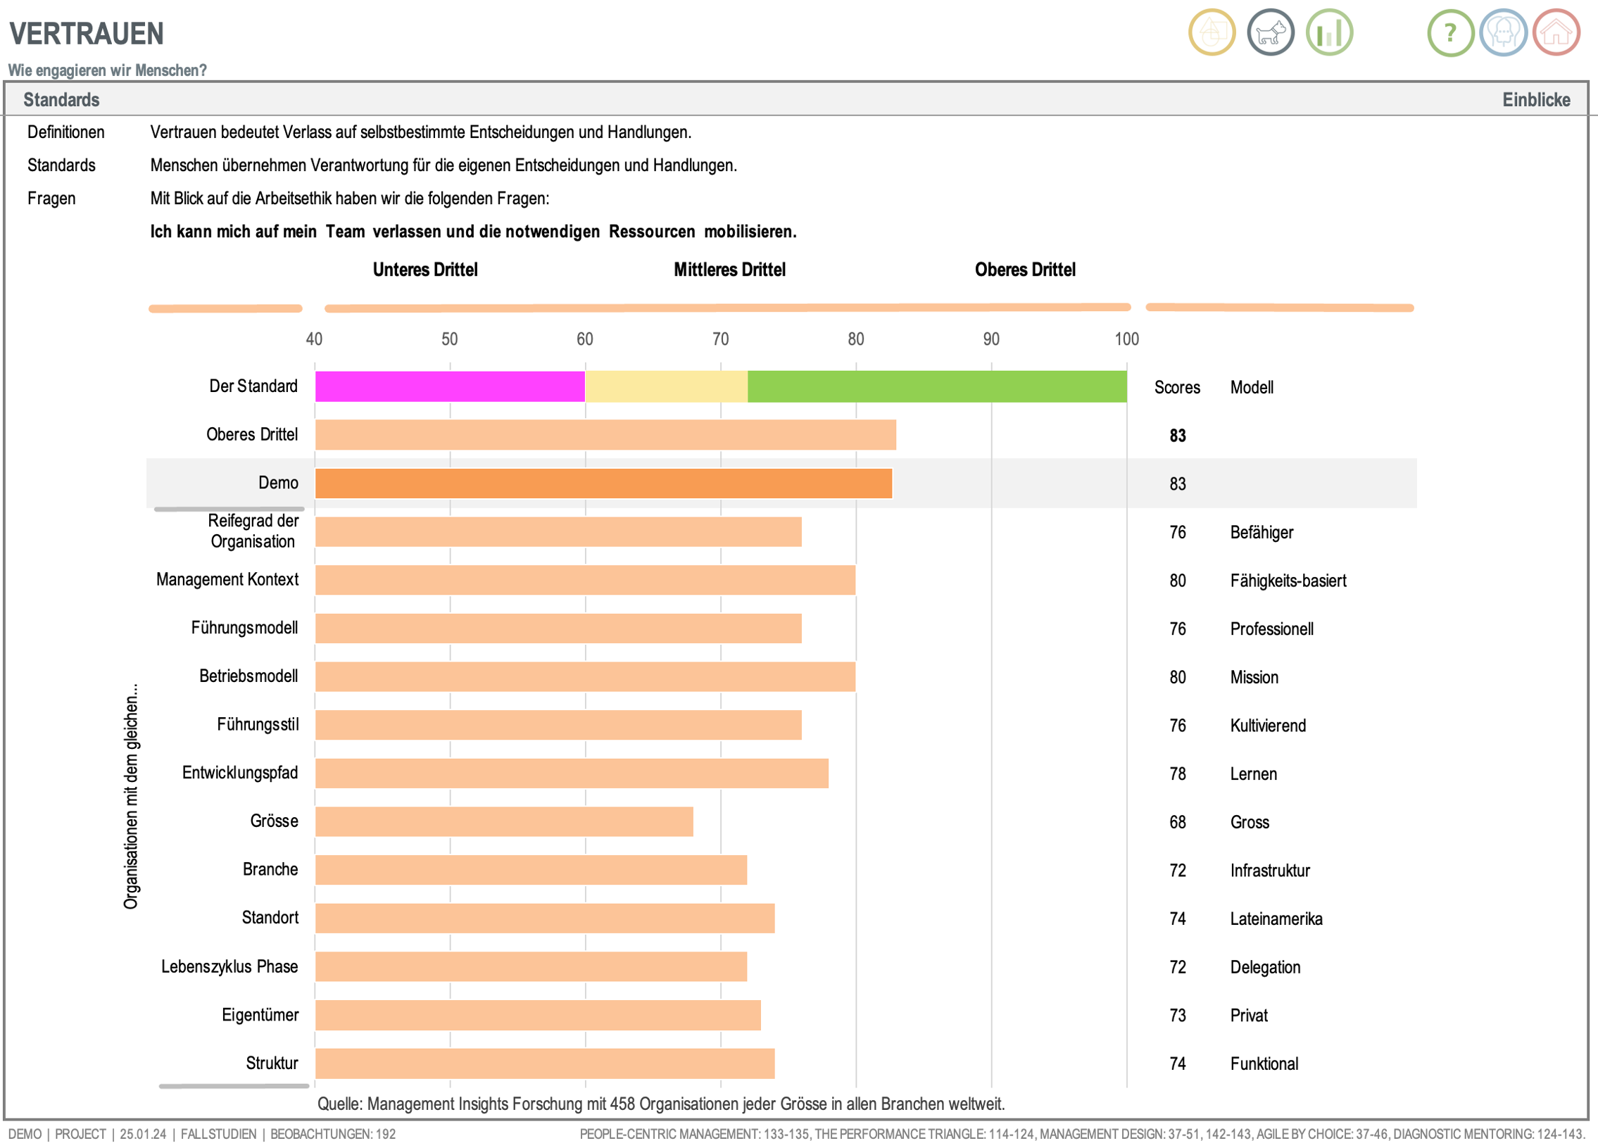
Task: Click the vertical 'Organisationen mit dem gleichen...' label
Action: (x=132, y=795)
